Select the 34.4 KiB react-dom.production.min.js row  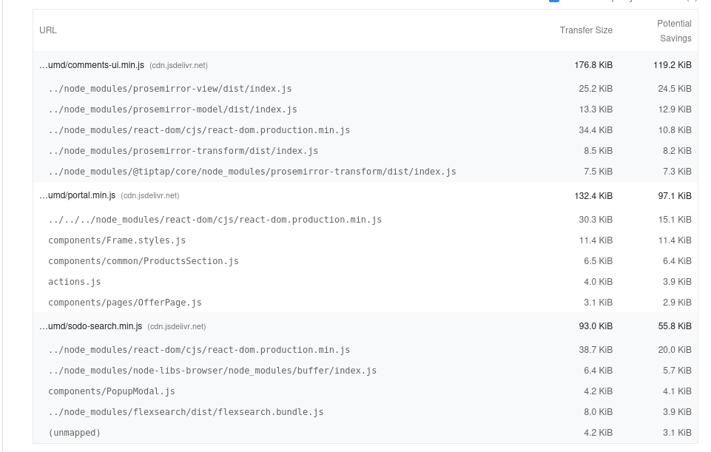tap(365, 130)
